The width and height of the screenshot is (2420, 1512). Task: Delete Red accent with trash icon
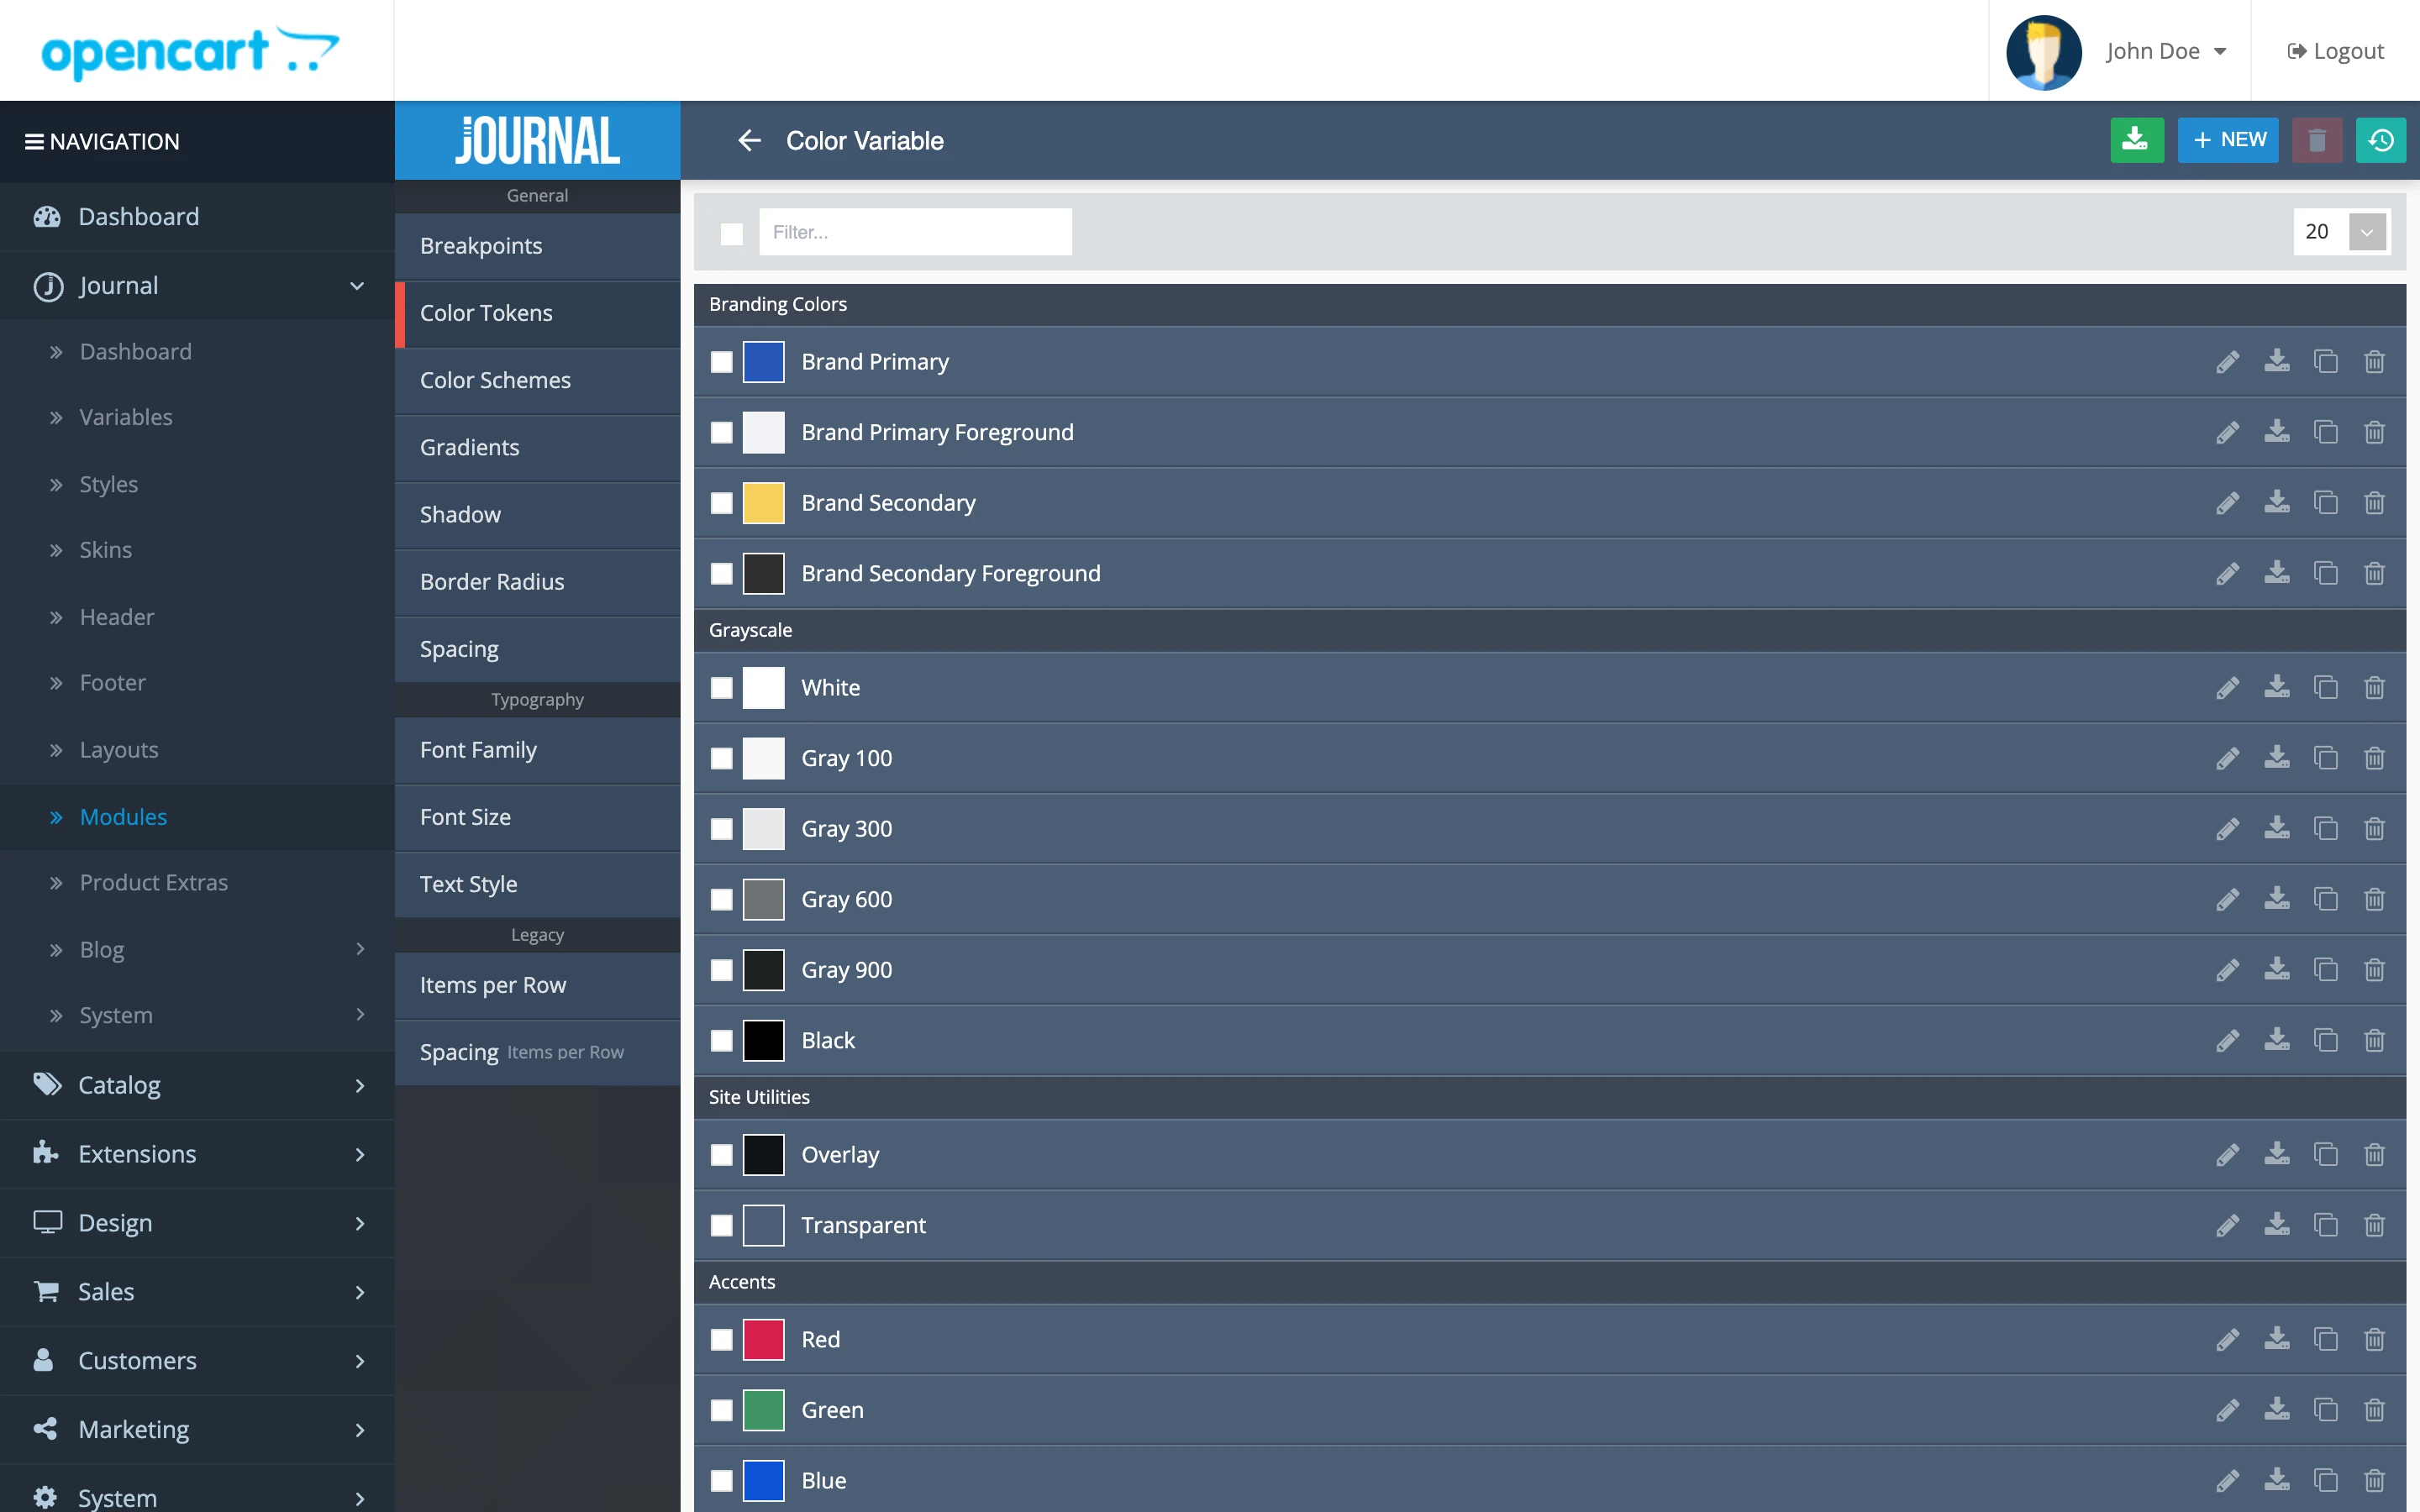[2375, 1339]
